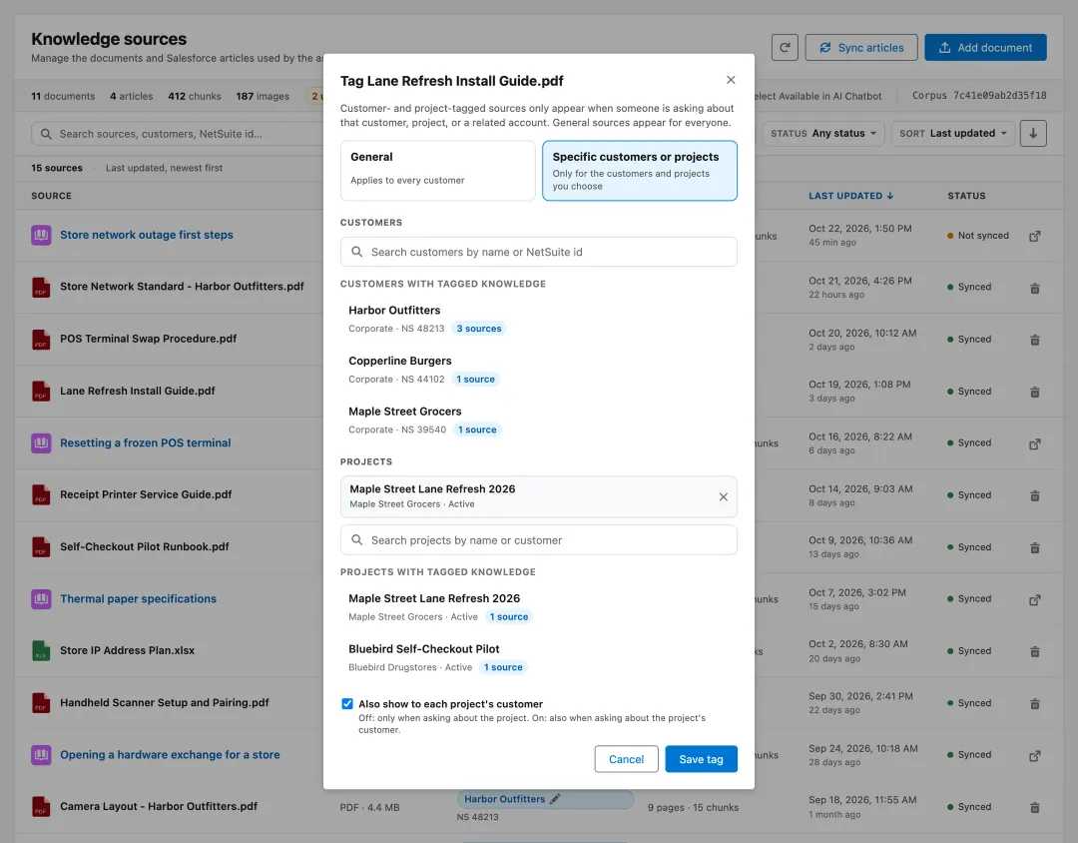
Task: Open Store network outage first steps article
Action: 147,235
